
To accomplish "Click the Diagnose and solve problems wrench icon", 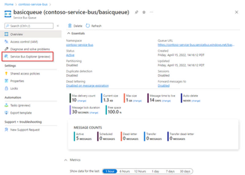I will (6, 49).
